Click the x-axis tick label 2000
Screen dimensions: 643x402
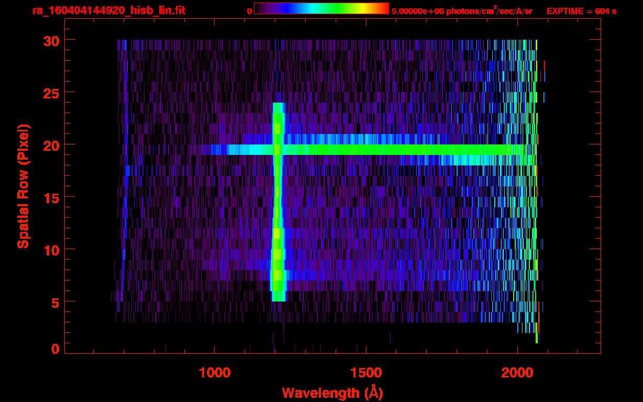tap(517, 373)
